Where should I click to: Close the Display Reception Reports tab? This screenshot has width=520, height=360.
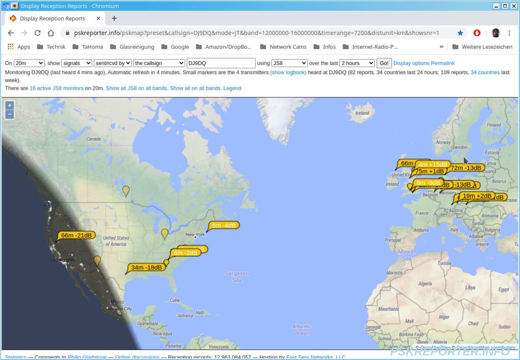point(98,19)
